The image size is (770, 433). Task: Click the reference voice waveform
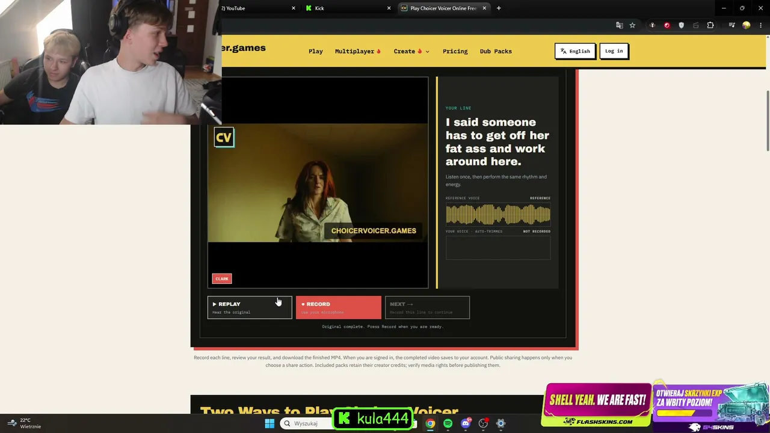[x=498, y=215]
